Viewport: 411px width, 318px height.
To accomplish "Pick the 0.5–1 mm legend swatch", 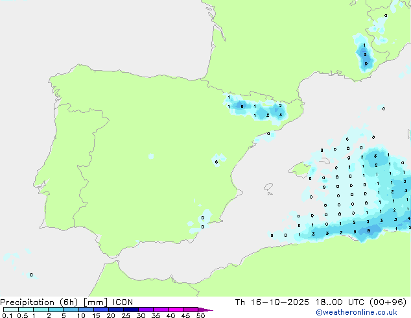I will pos(26,310).
